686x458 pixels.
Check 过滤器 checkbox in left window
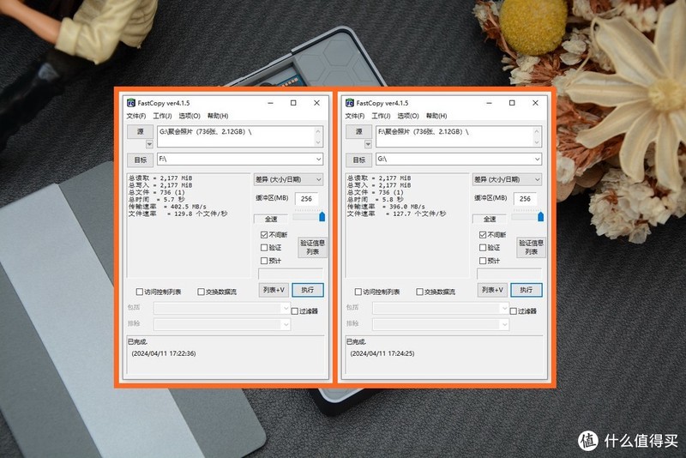pyautogui.click(x=294, y=311)
